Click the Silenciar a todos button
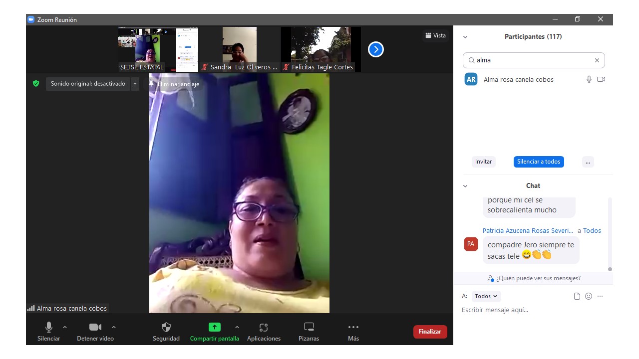The height and width of the screenshot is (359, 639). click(539, 162)
